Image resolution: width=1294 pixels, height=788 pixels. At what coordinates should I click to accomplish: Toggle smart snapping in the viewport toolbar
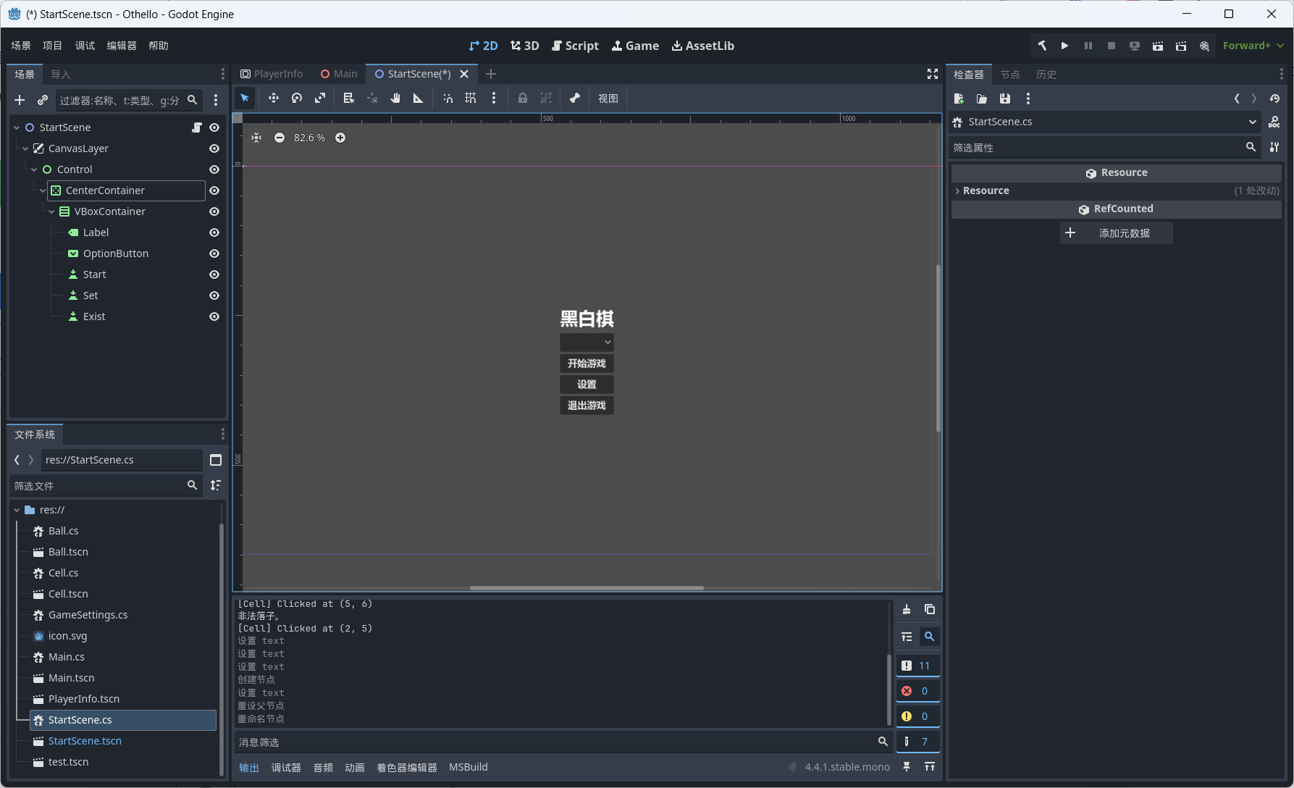tap(448, 98)
